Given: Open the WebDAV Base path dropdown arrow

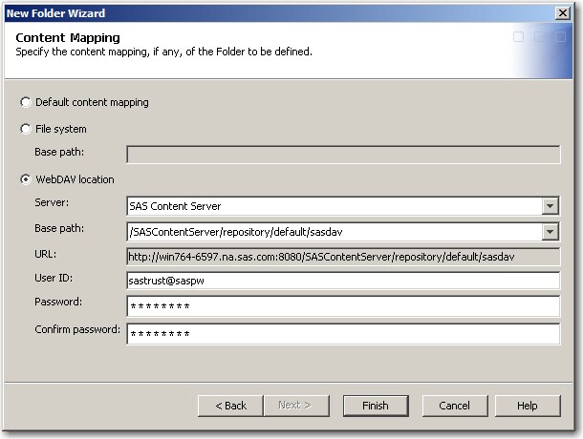Looking at the screenshot, I should (x=550, y=231).
